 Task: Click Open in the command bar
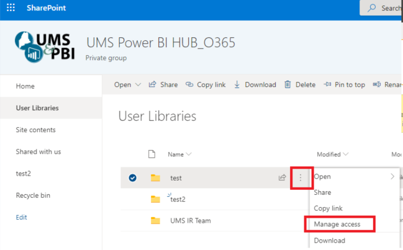click(x=122, y=85)
